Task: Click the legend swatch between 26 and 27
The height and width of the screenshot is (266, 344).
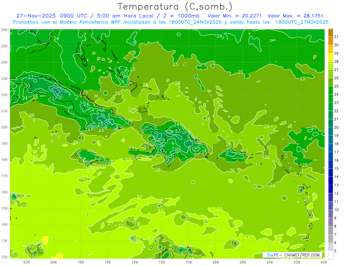Action: tap(331, 74)
